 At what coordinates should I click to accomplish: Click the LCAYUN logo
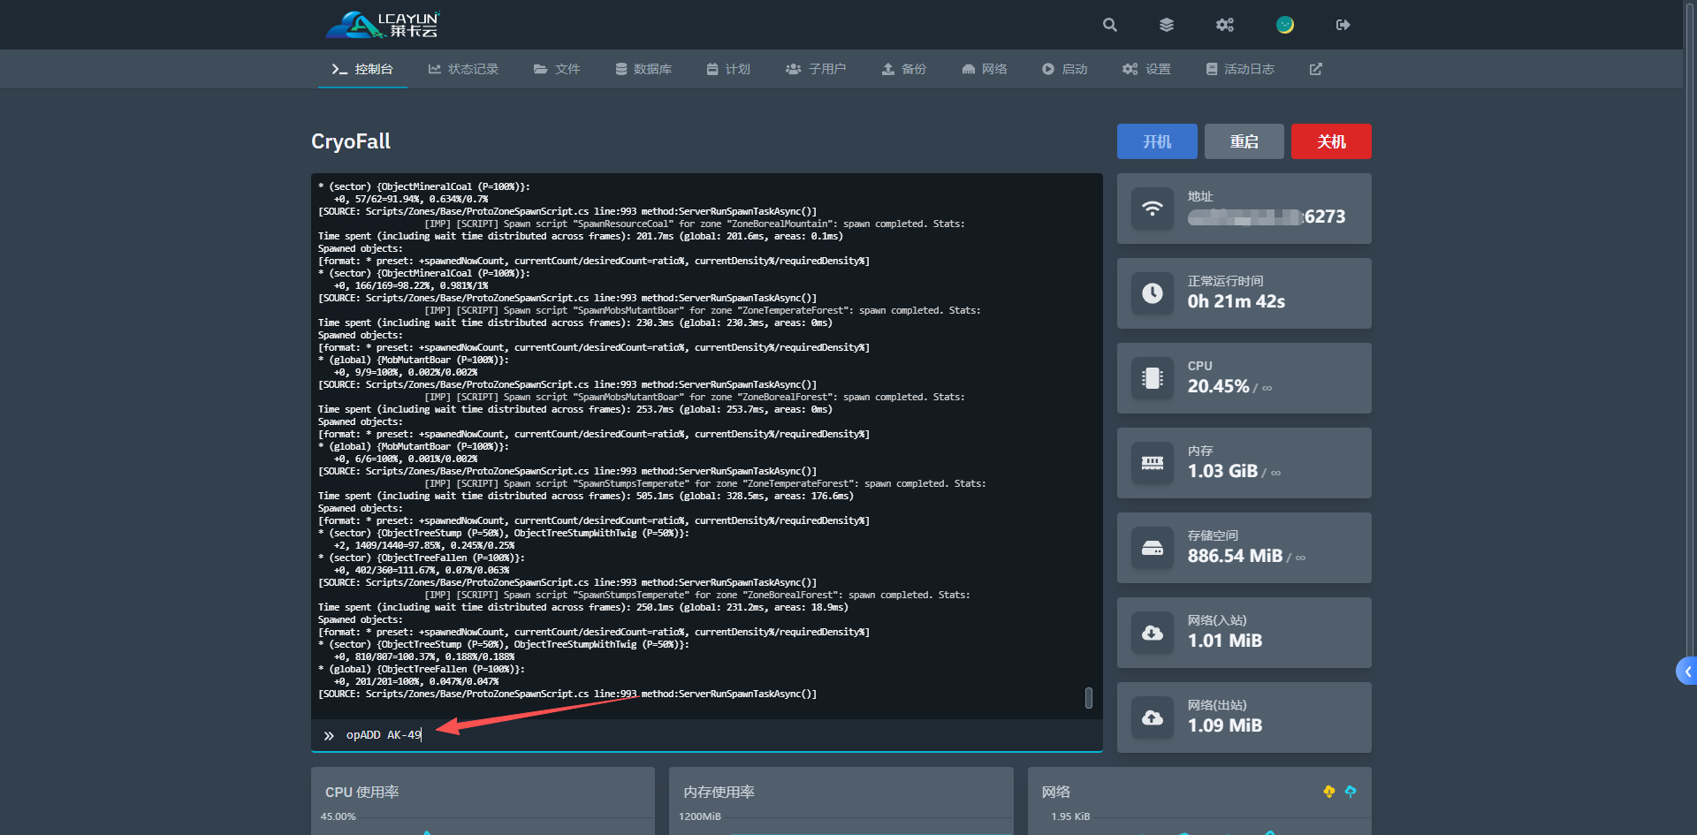383,25
